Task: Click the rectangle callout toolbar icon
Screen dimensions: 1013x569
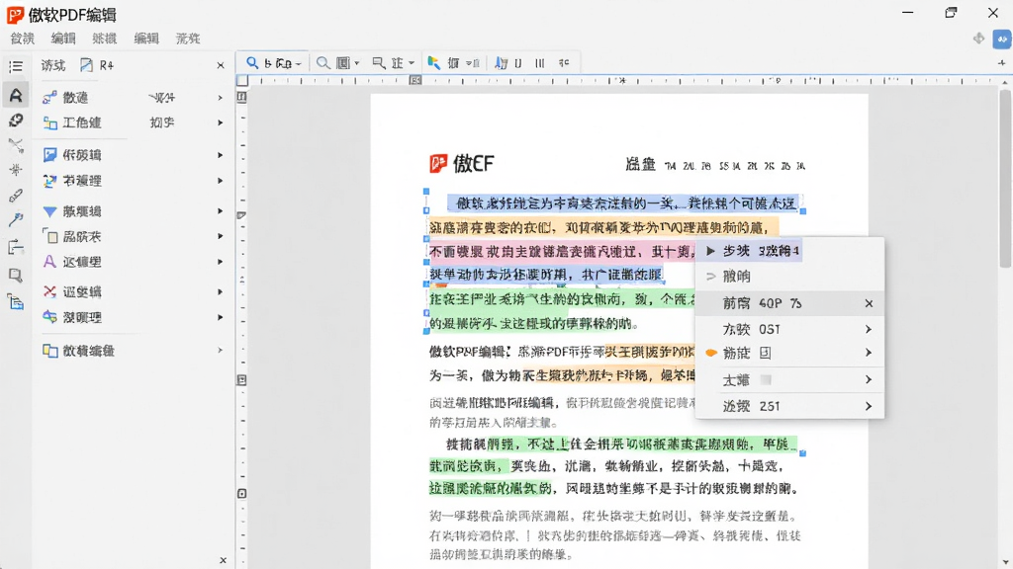Action: [x=379, y=62]
